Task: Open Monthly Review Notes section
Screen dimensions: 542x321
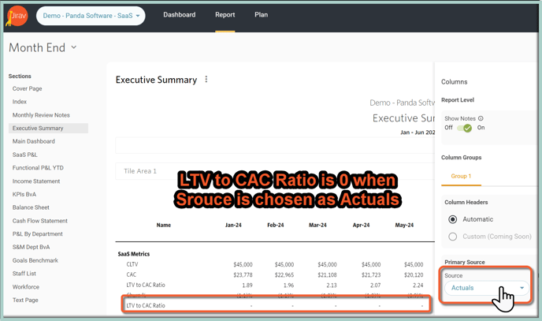Action: click(x=41, y=115)
